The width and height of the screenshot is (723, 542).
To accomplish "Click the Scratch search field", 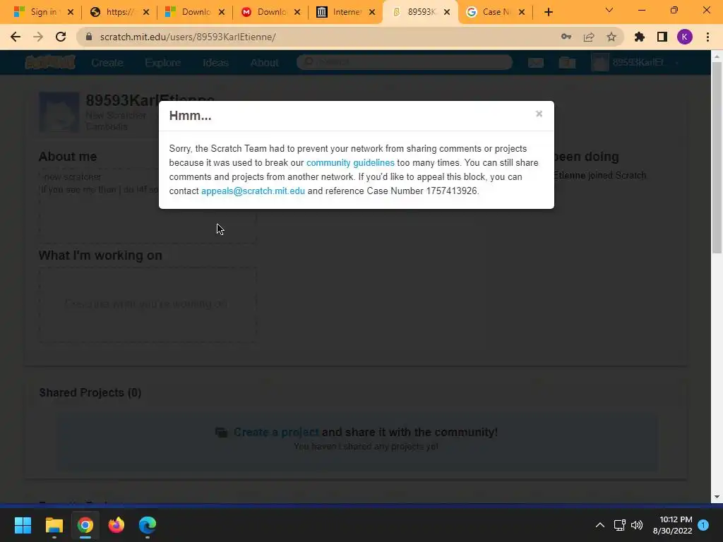I will [405, 62].
